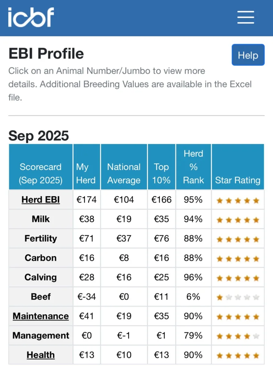
Task: Click the ICBF logo
Action: click(31, 17)
